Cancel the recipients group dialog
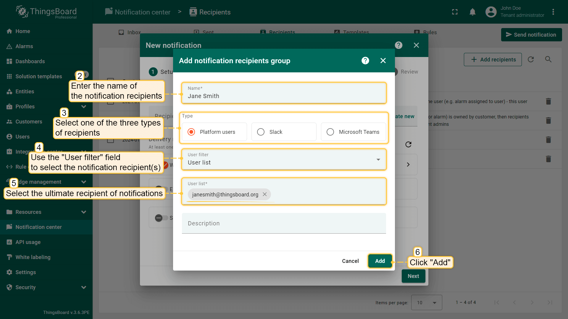Viewport: 568px width, 319px height. tap(350, 261)
